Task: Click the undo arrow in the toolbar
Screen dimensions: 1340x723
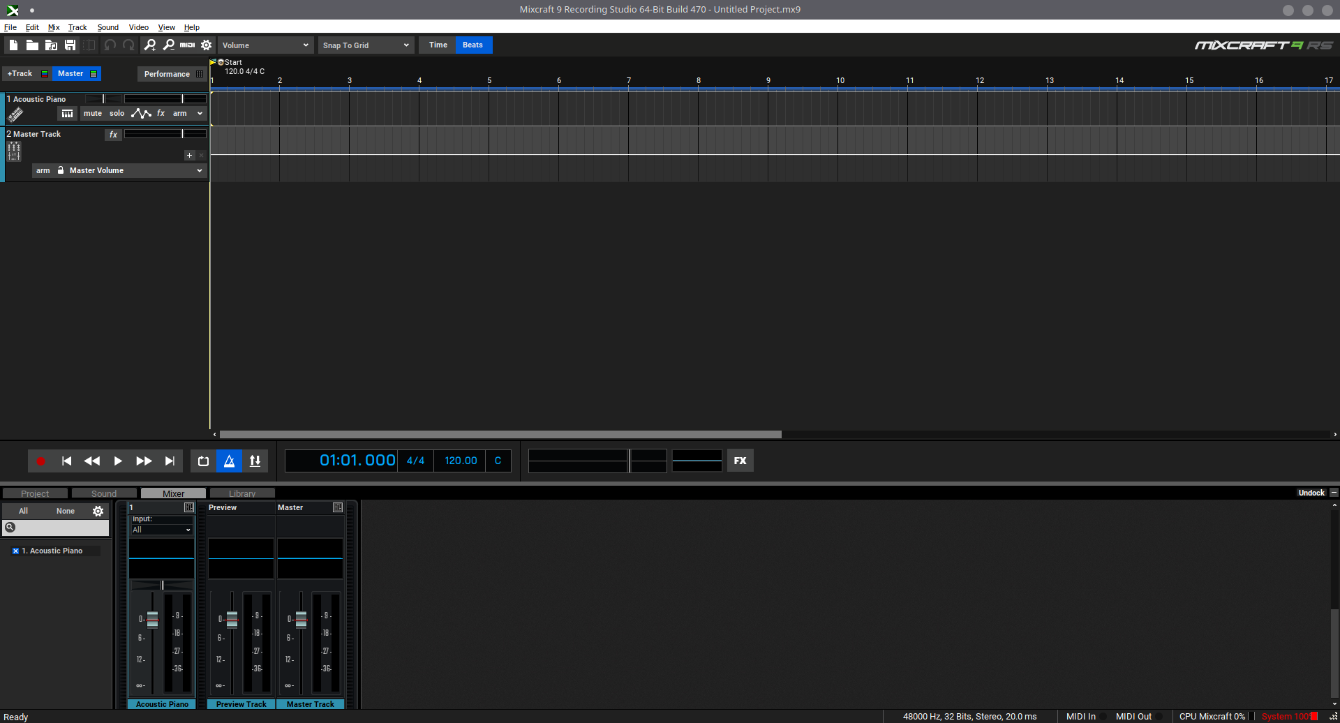Action: pyautogui.click(x=110, y=45)
